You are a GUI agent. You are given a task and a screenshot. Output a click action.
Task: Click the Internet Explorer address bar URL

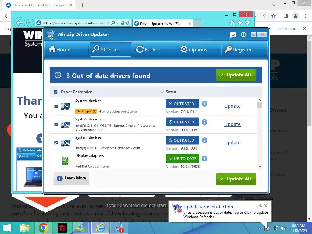tap(76, 23)
